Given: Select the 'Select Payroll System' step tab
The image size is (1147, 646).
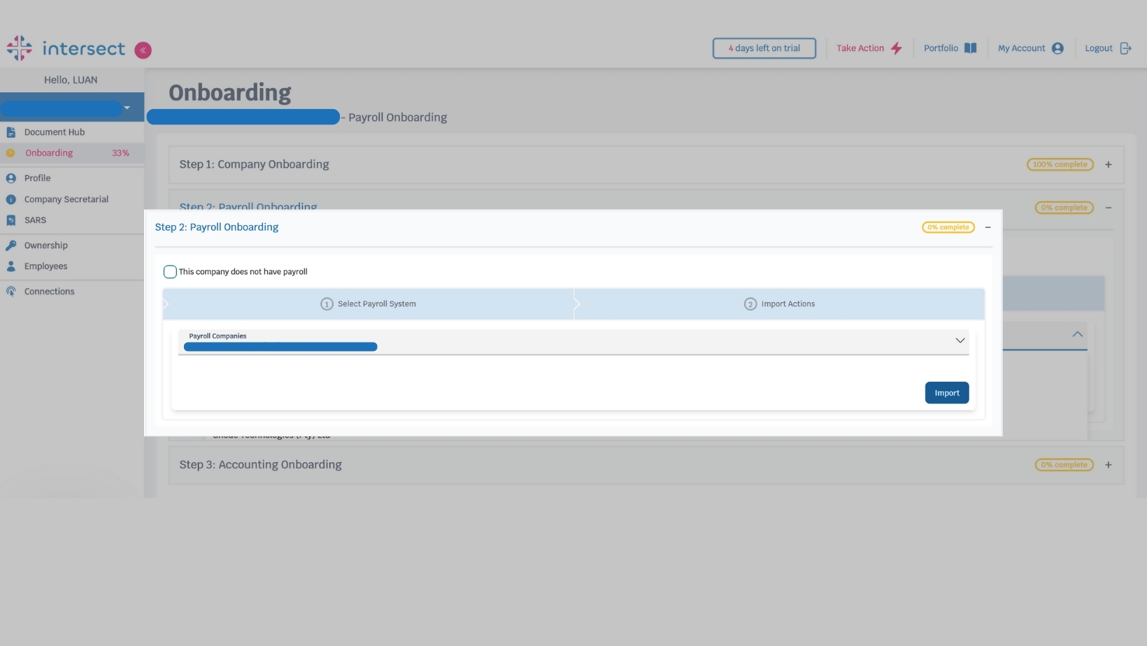Looking at the screenshot, I should [x=368, y=304].
